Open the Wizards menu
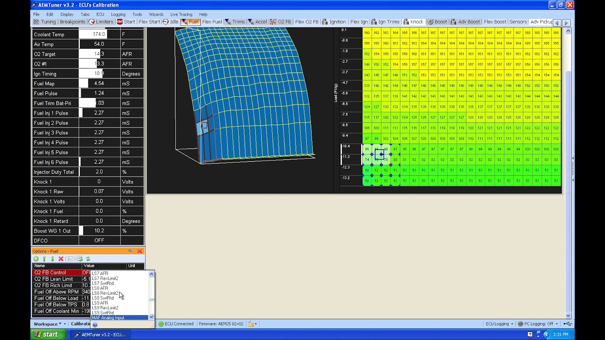Screen dimensions: 605x340 coord(156,14)
